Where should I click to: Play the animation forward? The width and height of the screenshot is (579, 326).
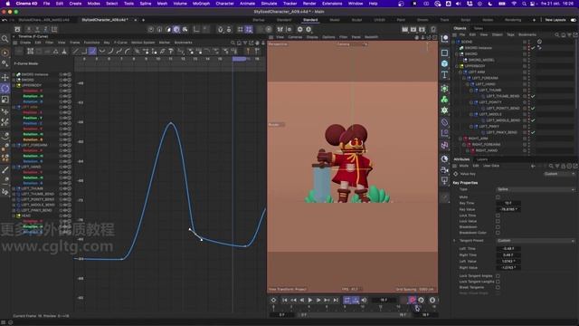310,300
